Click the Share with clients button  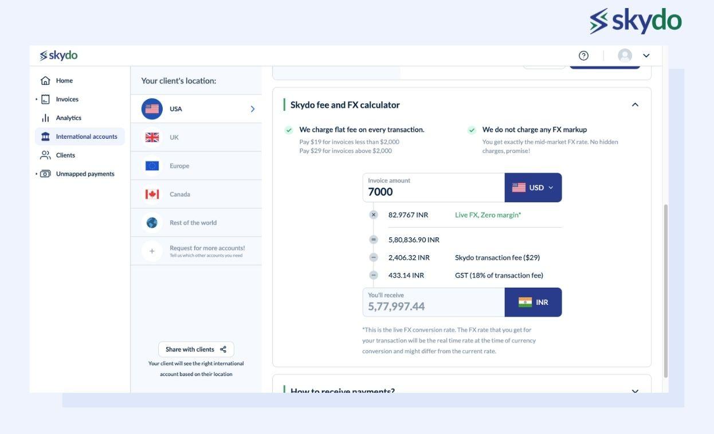(x=195, y=348)
